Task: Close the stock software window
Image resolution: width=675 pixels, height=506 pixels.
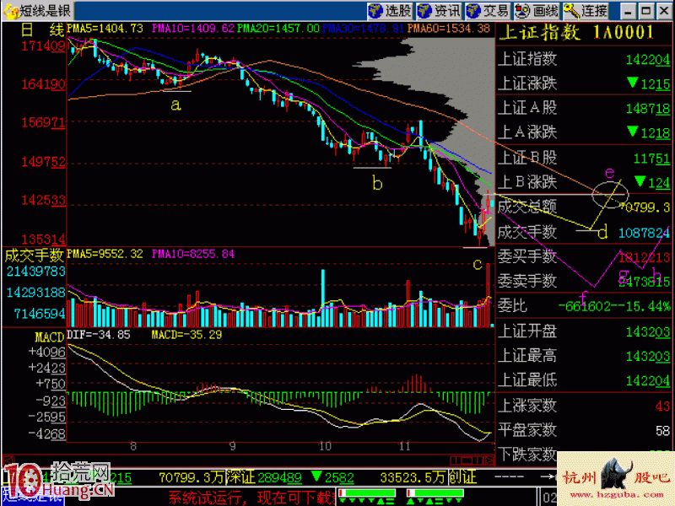Action: pyautogui.click(x=664, y=11)
